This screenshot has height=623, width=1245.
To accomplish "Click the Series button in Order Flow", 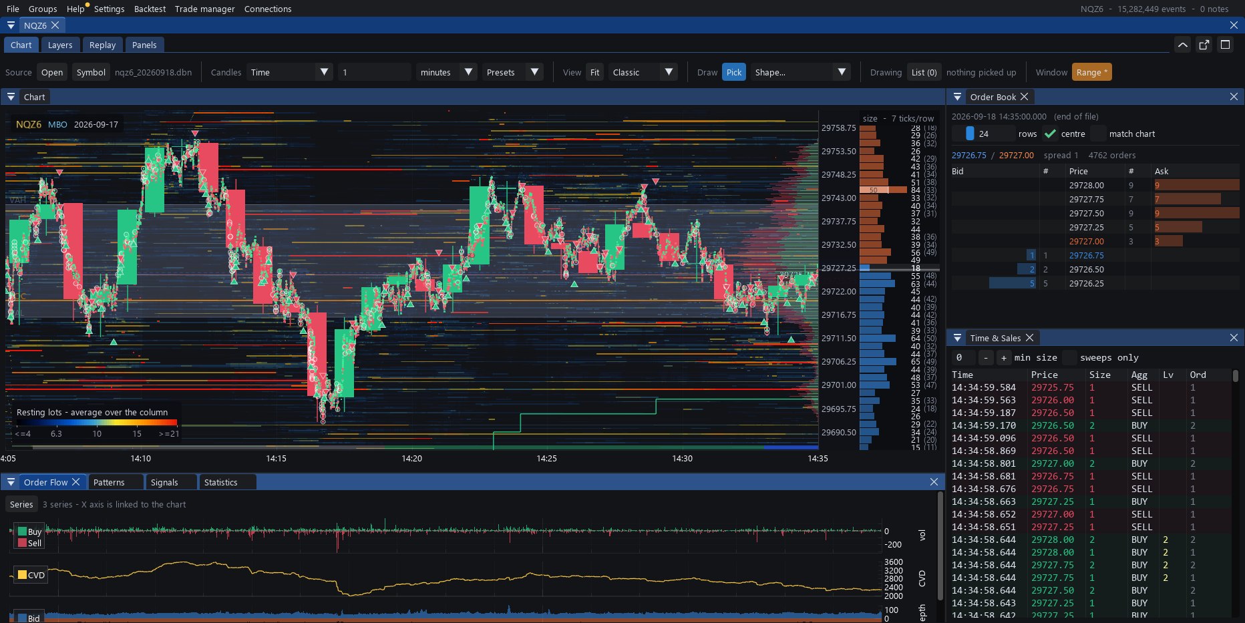I will point(21,504).
